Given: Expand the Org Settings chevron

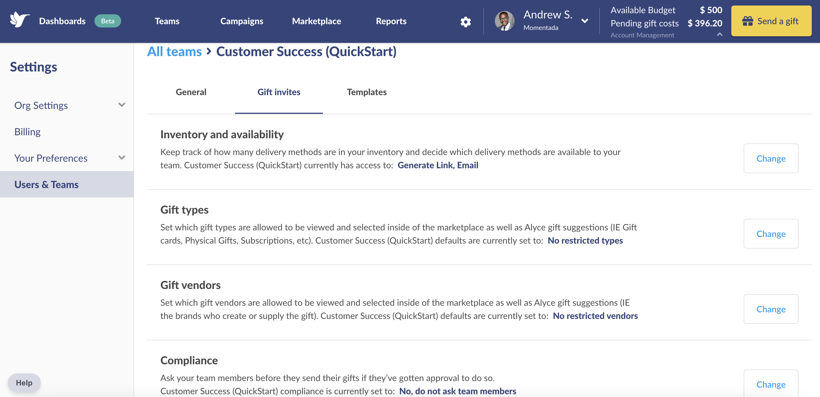Looking at the screenshot, I should (x=122, y=105).
